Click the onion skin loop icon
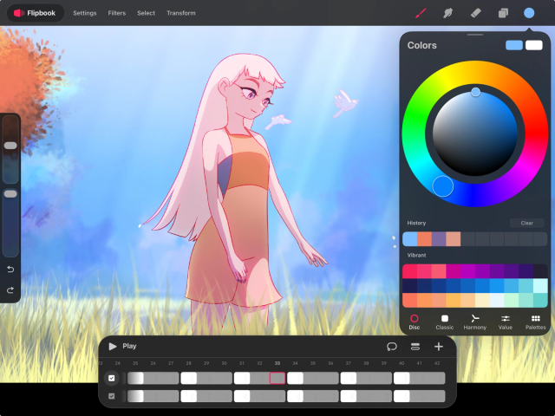 point(392,347)
